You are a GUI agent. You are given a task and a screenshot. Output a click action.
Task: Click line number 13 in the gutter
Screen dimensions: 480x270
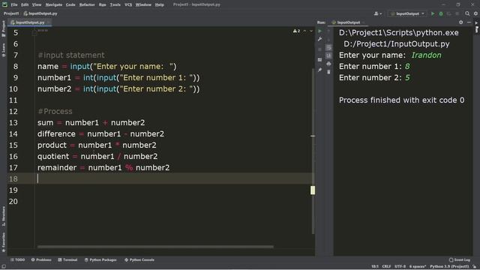pyautogui.click(x=13, y=123)
